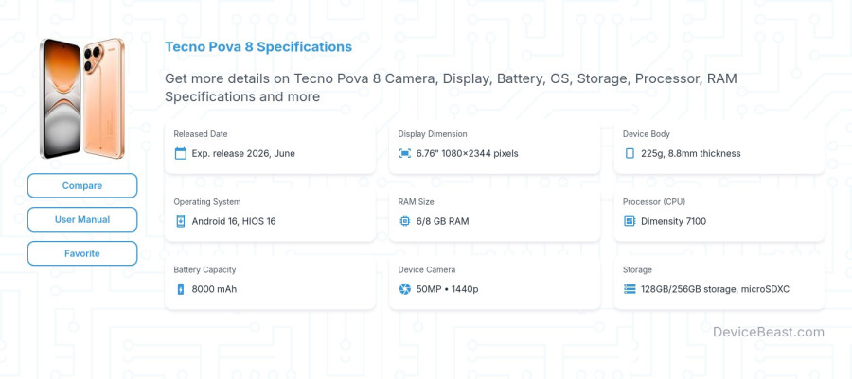Click the 'Storage' label
Viewport: 852px width, 379px height.
(x=637, y=269)
